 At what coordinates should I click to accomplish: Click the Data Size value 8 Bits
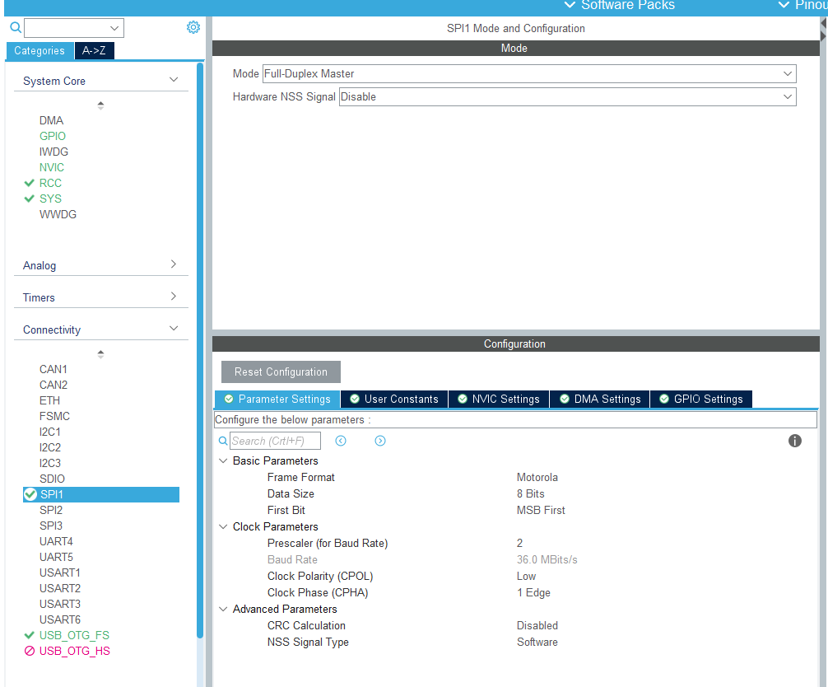point(530,493)
